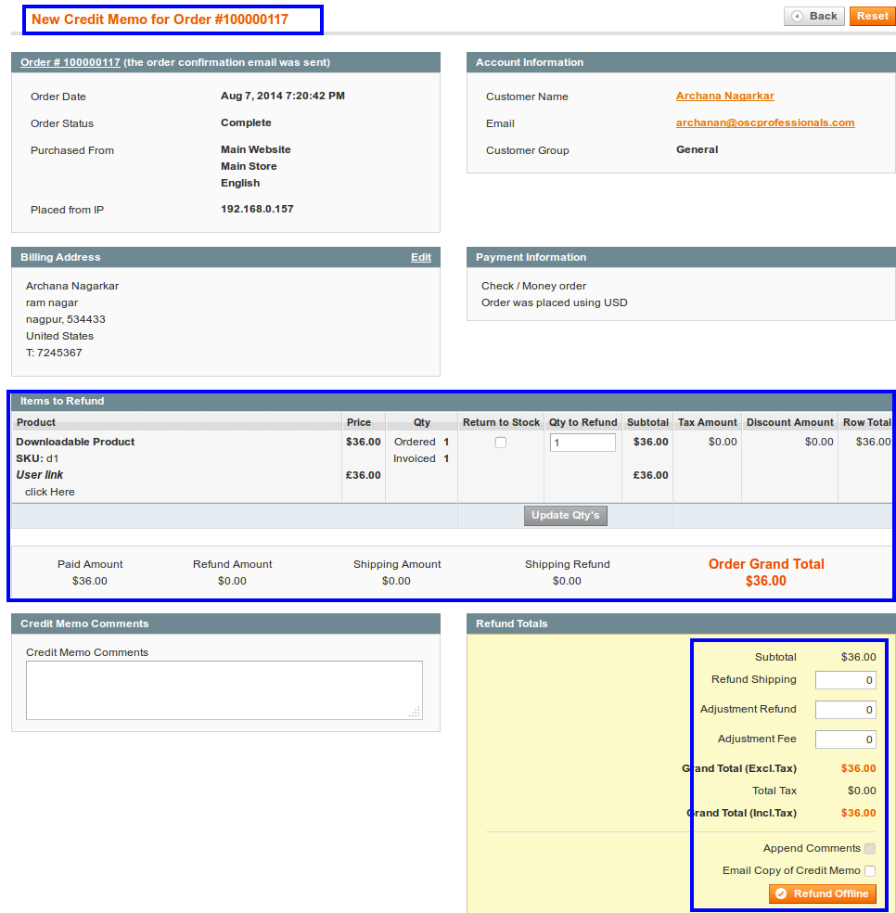Enable Return to Stock checkbox
Image resolution: width=896 pixels, height=913 pixels.
[x=501, y=443]
